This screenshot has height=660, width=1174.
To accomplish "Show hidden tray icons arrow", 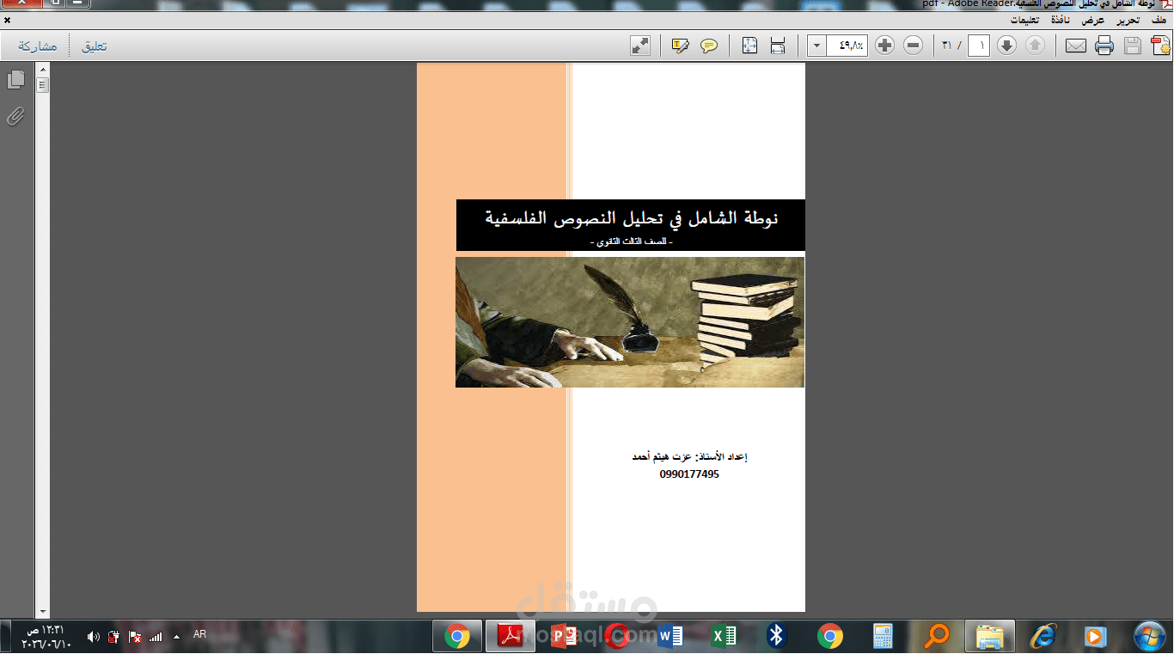I will (x=176, y=637).
